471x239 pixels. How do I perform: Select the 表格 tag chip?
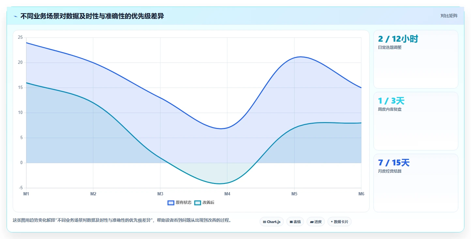pyautogui.click(x=295, y=222)
